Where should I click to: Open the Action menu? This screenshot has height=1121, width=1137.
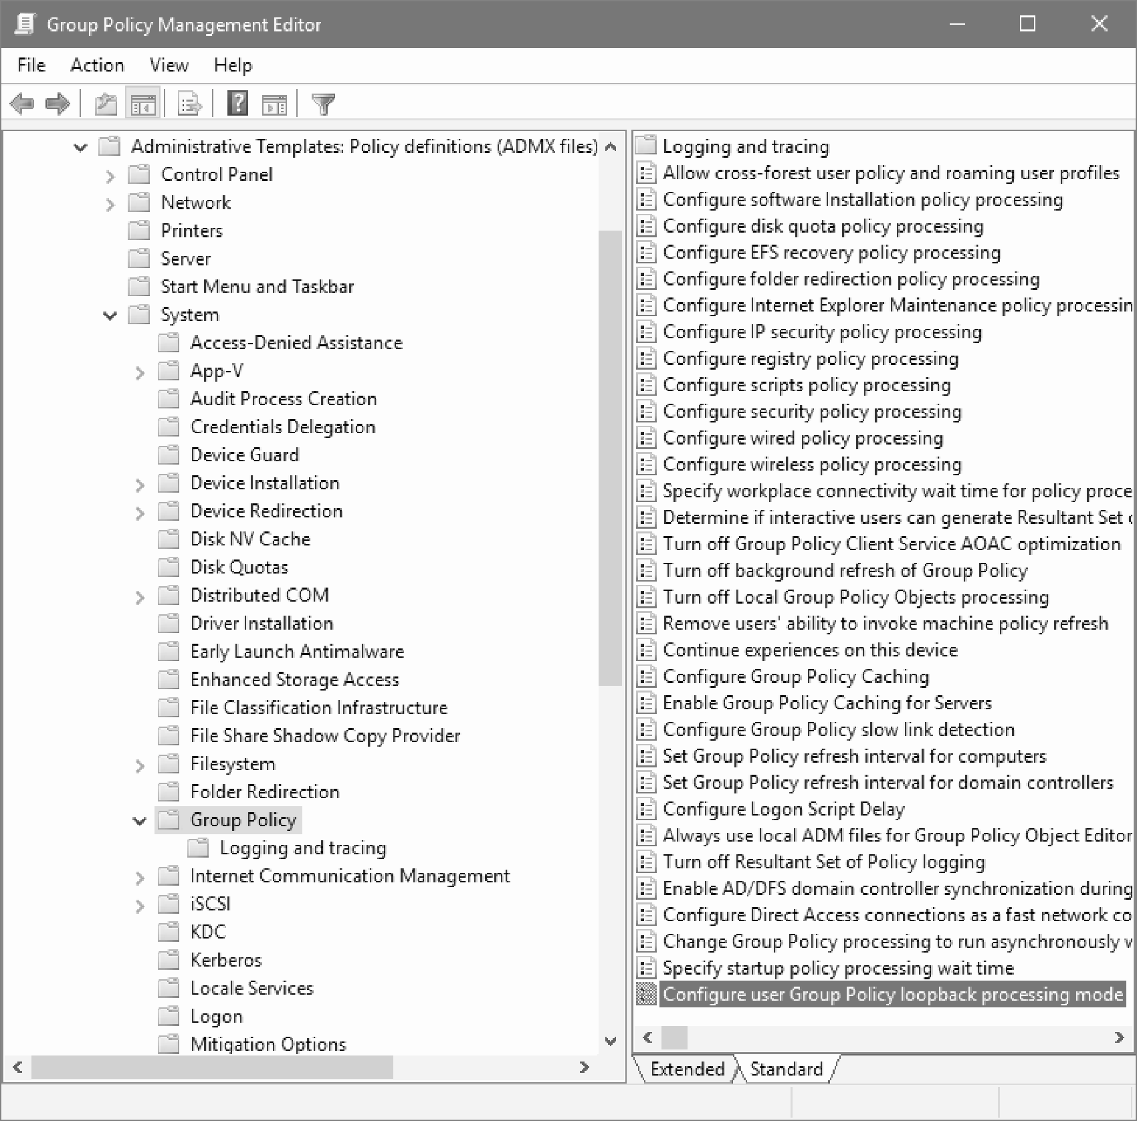[97, 65]
